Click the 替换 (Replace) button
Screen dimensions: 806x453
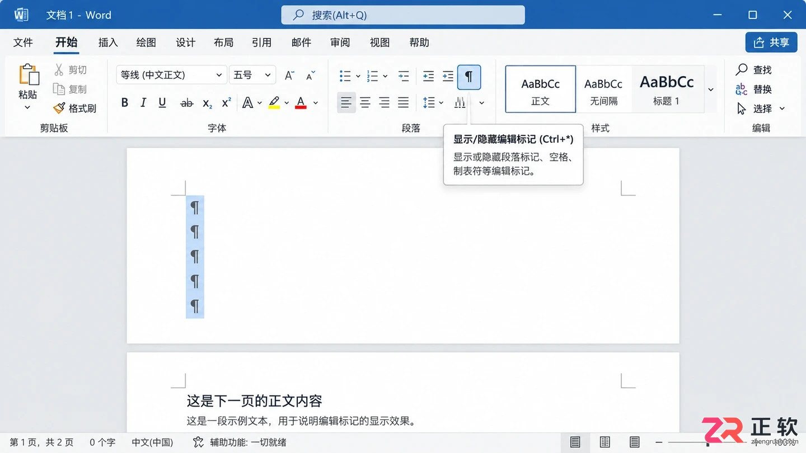pos(754,89)
